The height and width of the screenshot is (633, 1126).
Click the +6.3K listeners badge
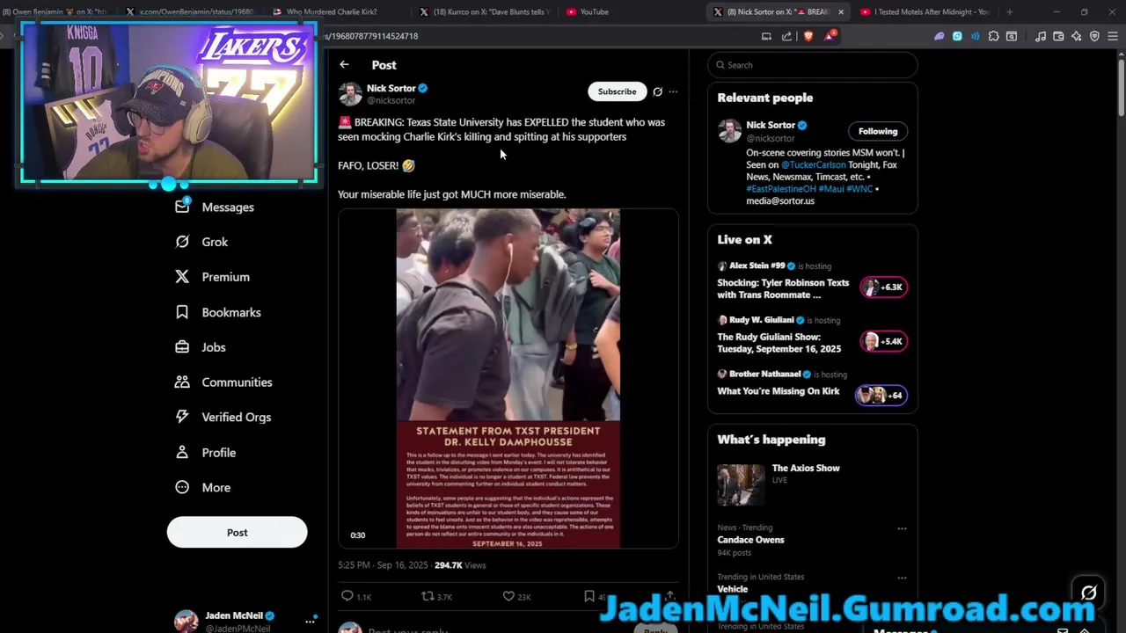(x=883, y=287)
